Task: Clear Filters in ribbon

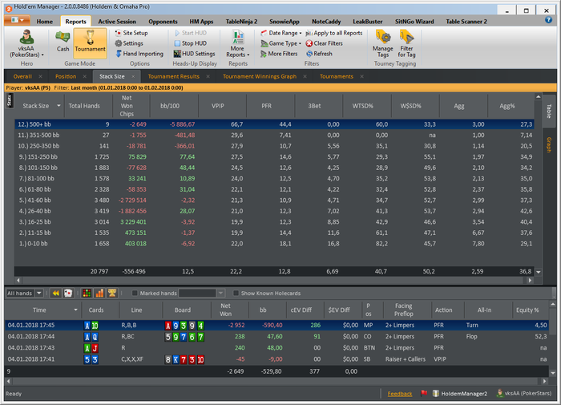Action: 324,43
